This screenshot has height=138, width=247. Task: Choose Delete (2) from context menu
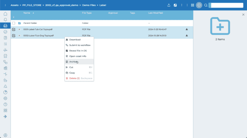coord(79,78)
